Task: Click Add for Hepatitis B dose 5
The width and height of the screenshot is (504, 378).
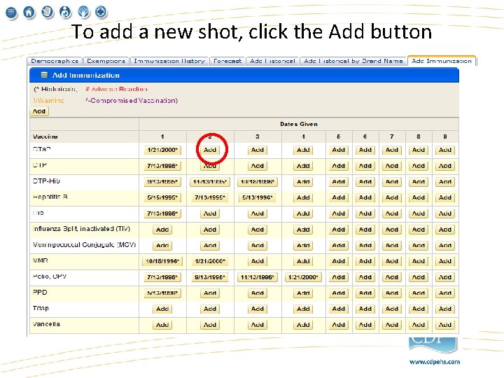Action: pos(339,197)
